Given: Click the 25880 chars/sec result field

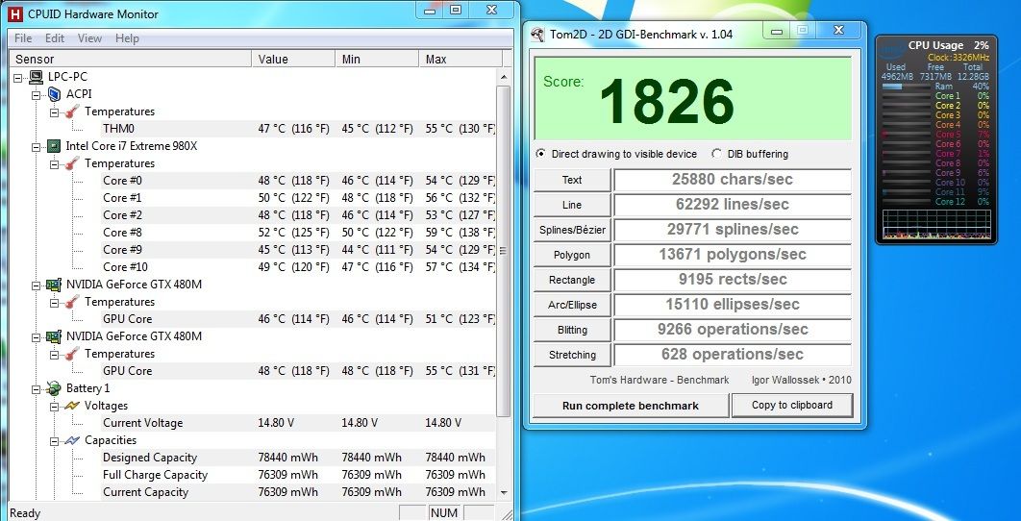Looking at the screenshot, I should click(x=733, y=180).
